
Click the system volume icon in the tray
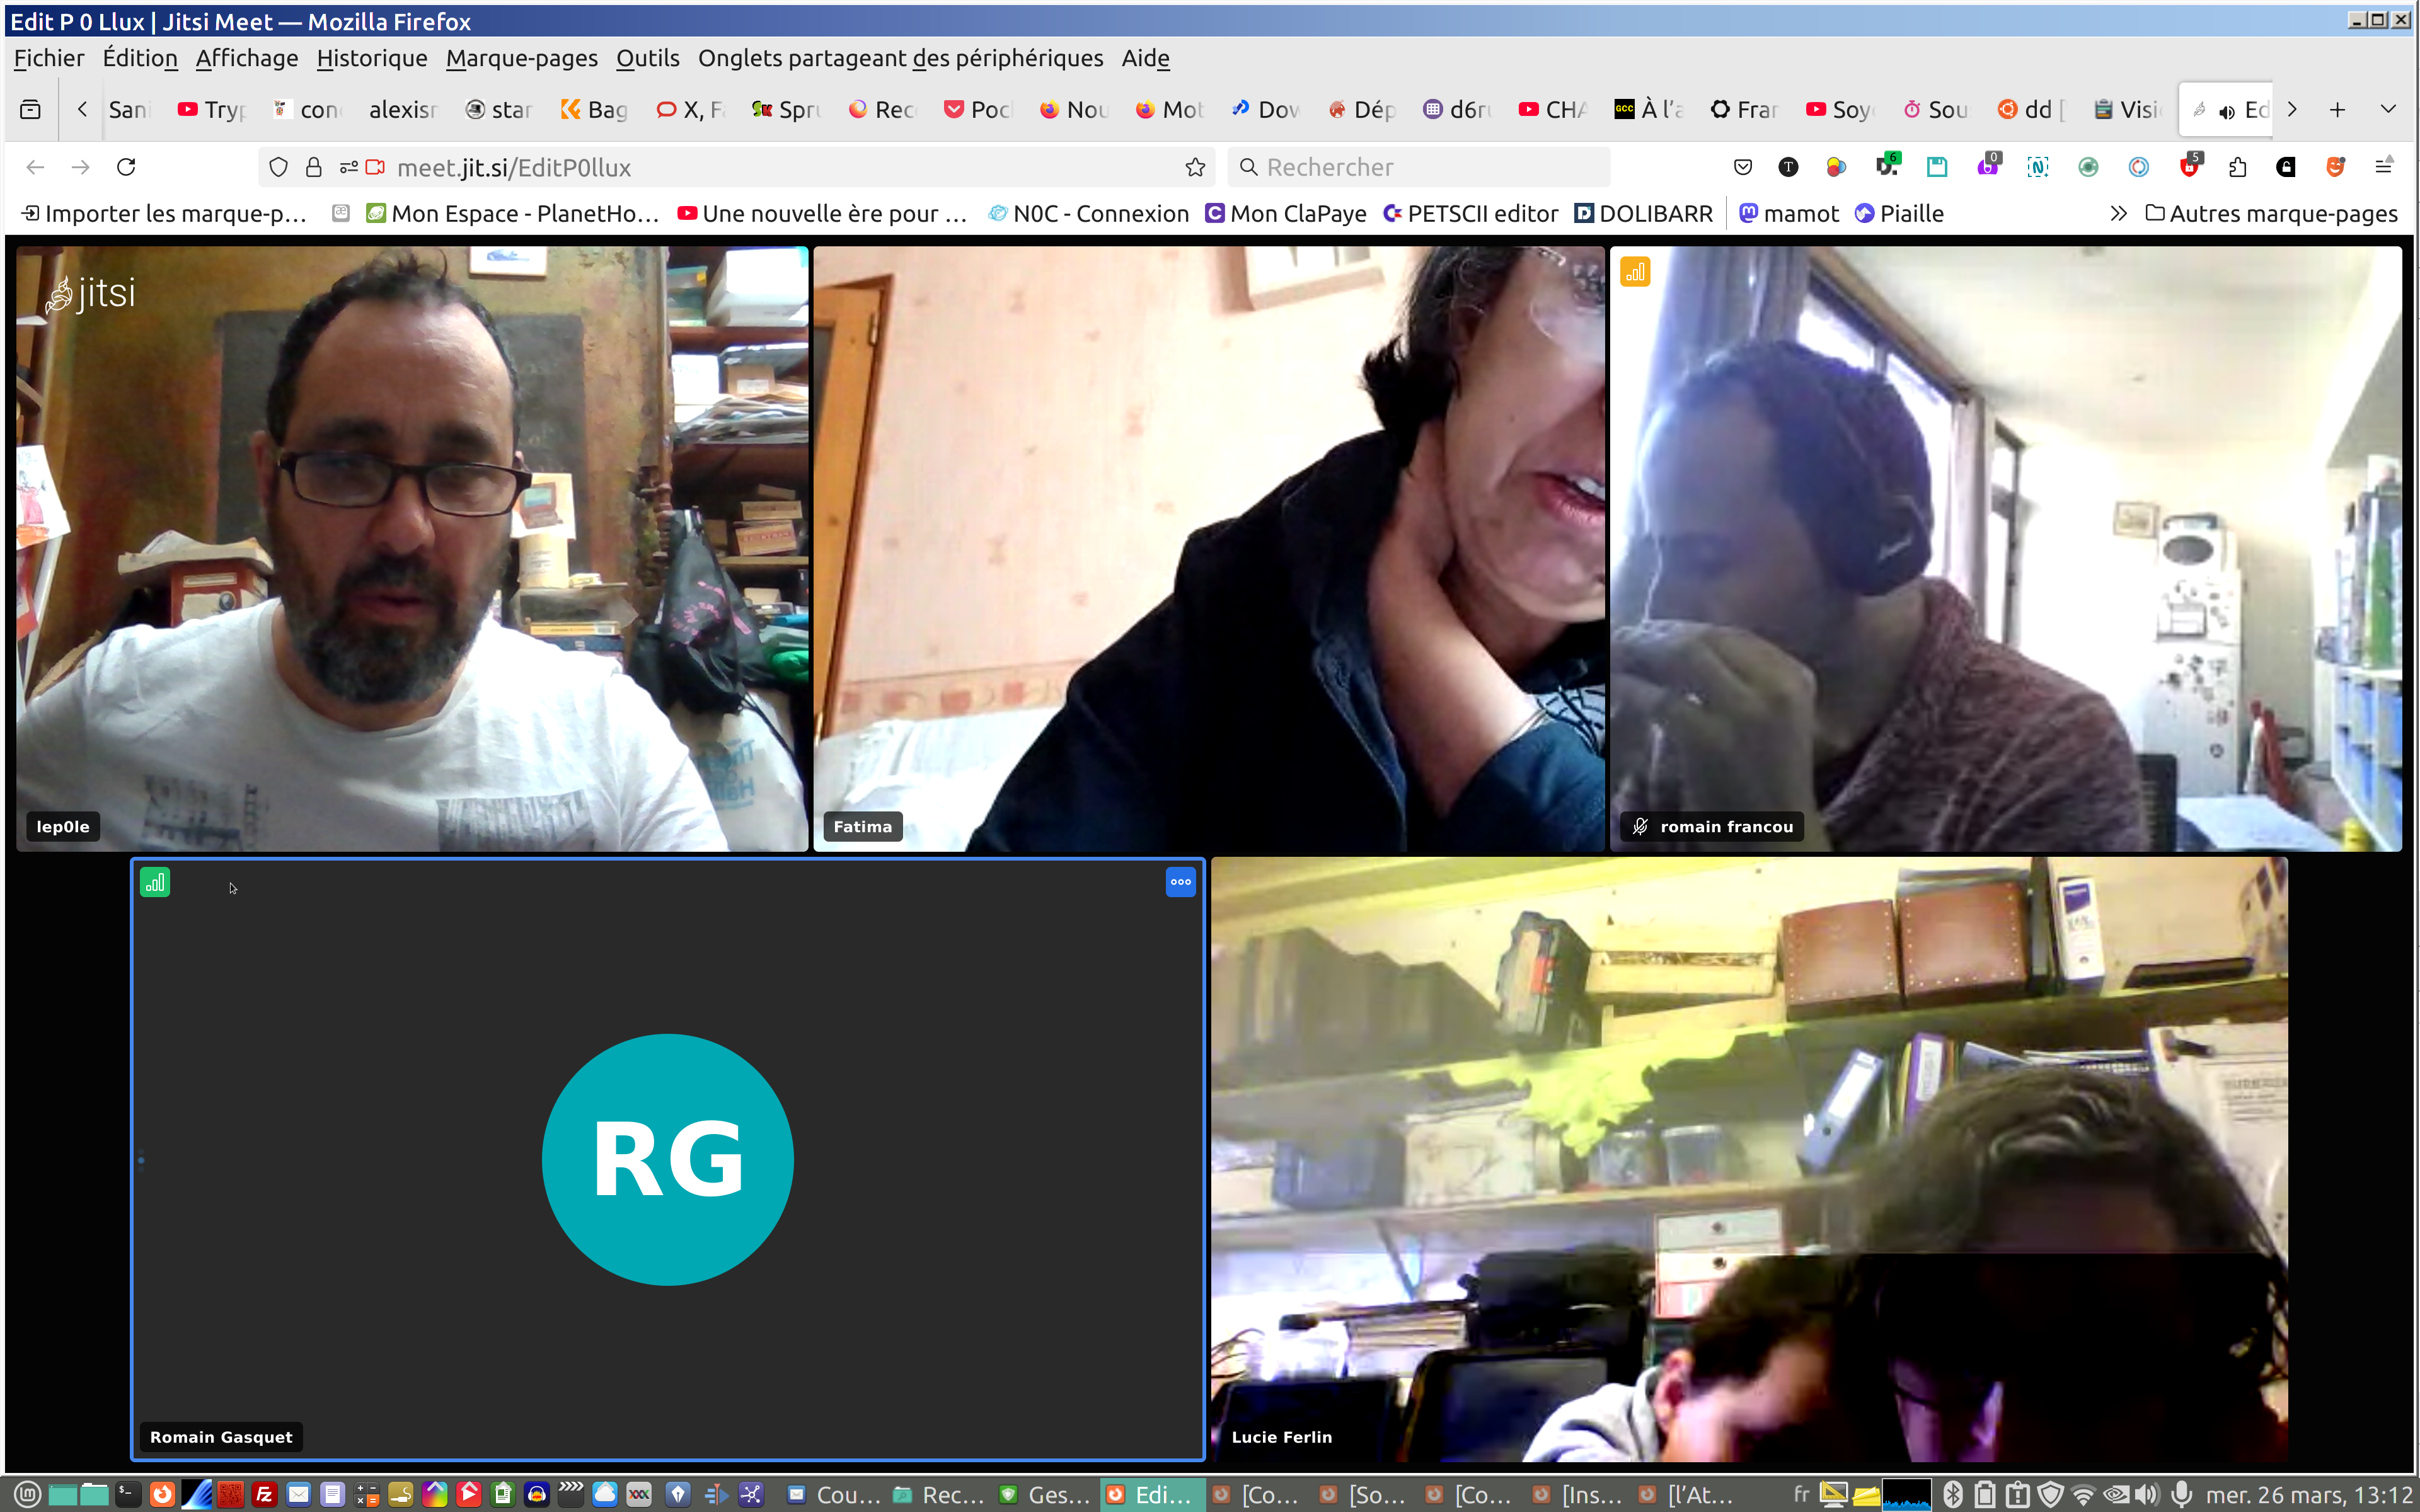click(x=2147, y=1494)
